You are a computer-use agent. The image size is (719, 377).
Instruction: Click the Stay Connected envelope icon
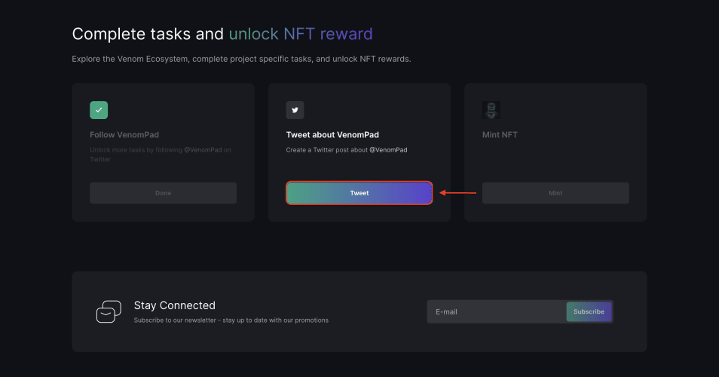109,311
